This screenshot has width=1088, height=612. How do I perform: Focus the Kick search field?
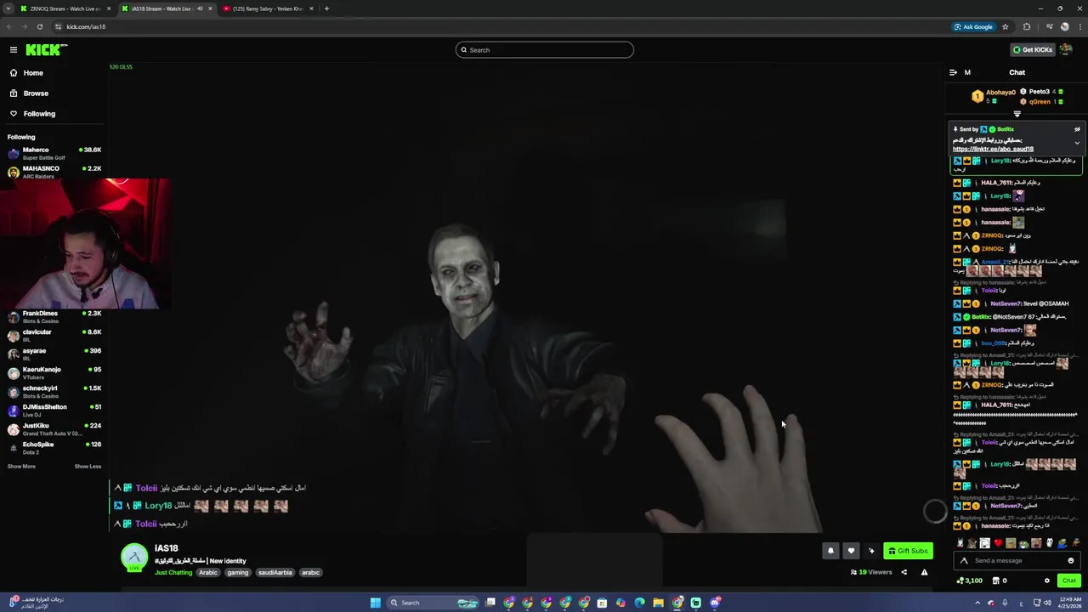click(x=544, y=50)
